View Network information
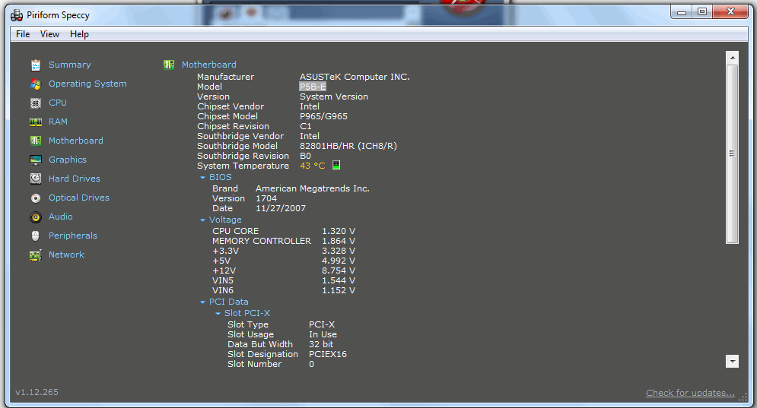Viewport: 757px width, 408px height. point(66,255)
